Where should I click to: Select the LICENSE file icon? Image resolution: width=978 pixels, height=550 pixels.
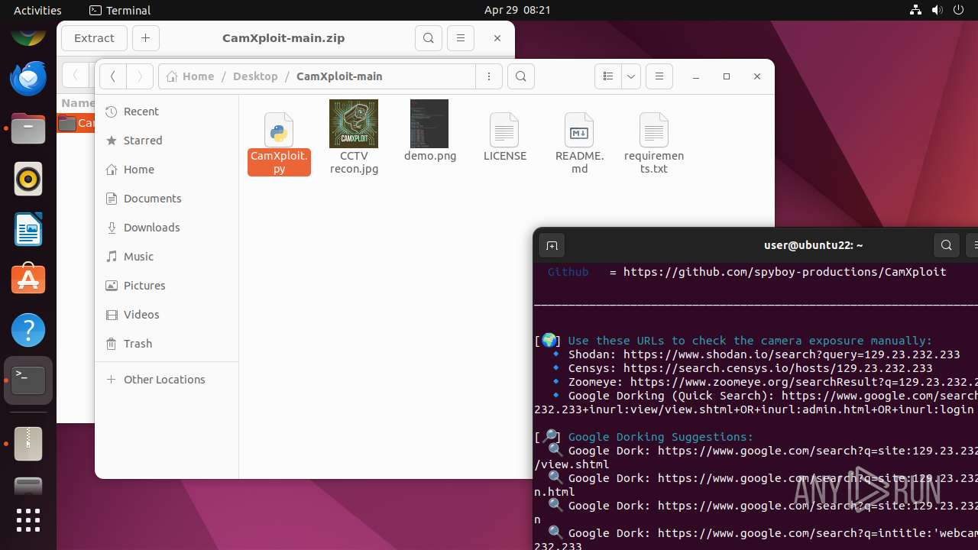[504, 130]
